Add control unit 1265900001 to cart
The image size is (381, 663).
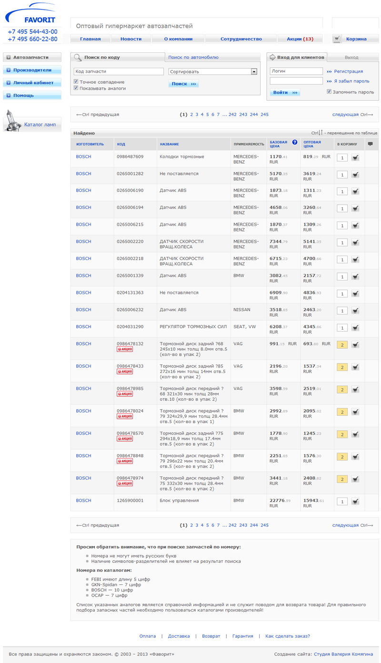click(x=355, y=502)
